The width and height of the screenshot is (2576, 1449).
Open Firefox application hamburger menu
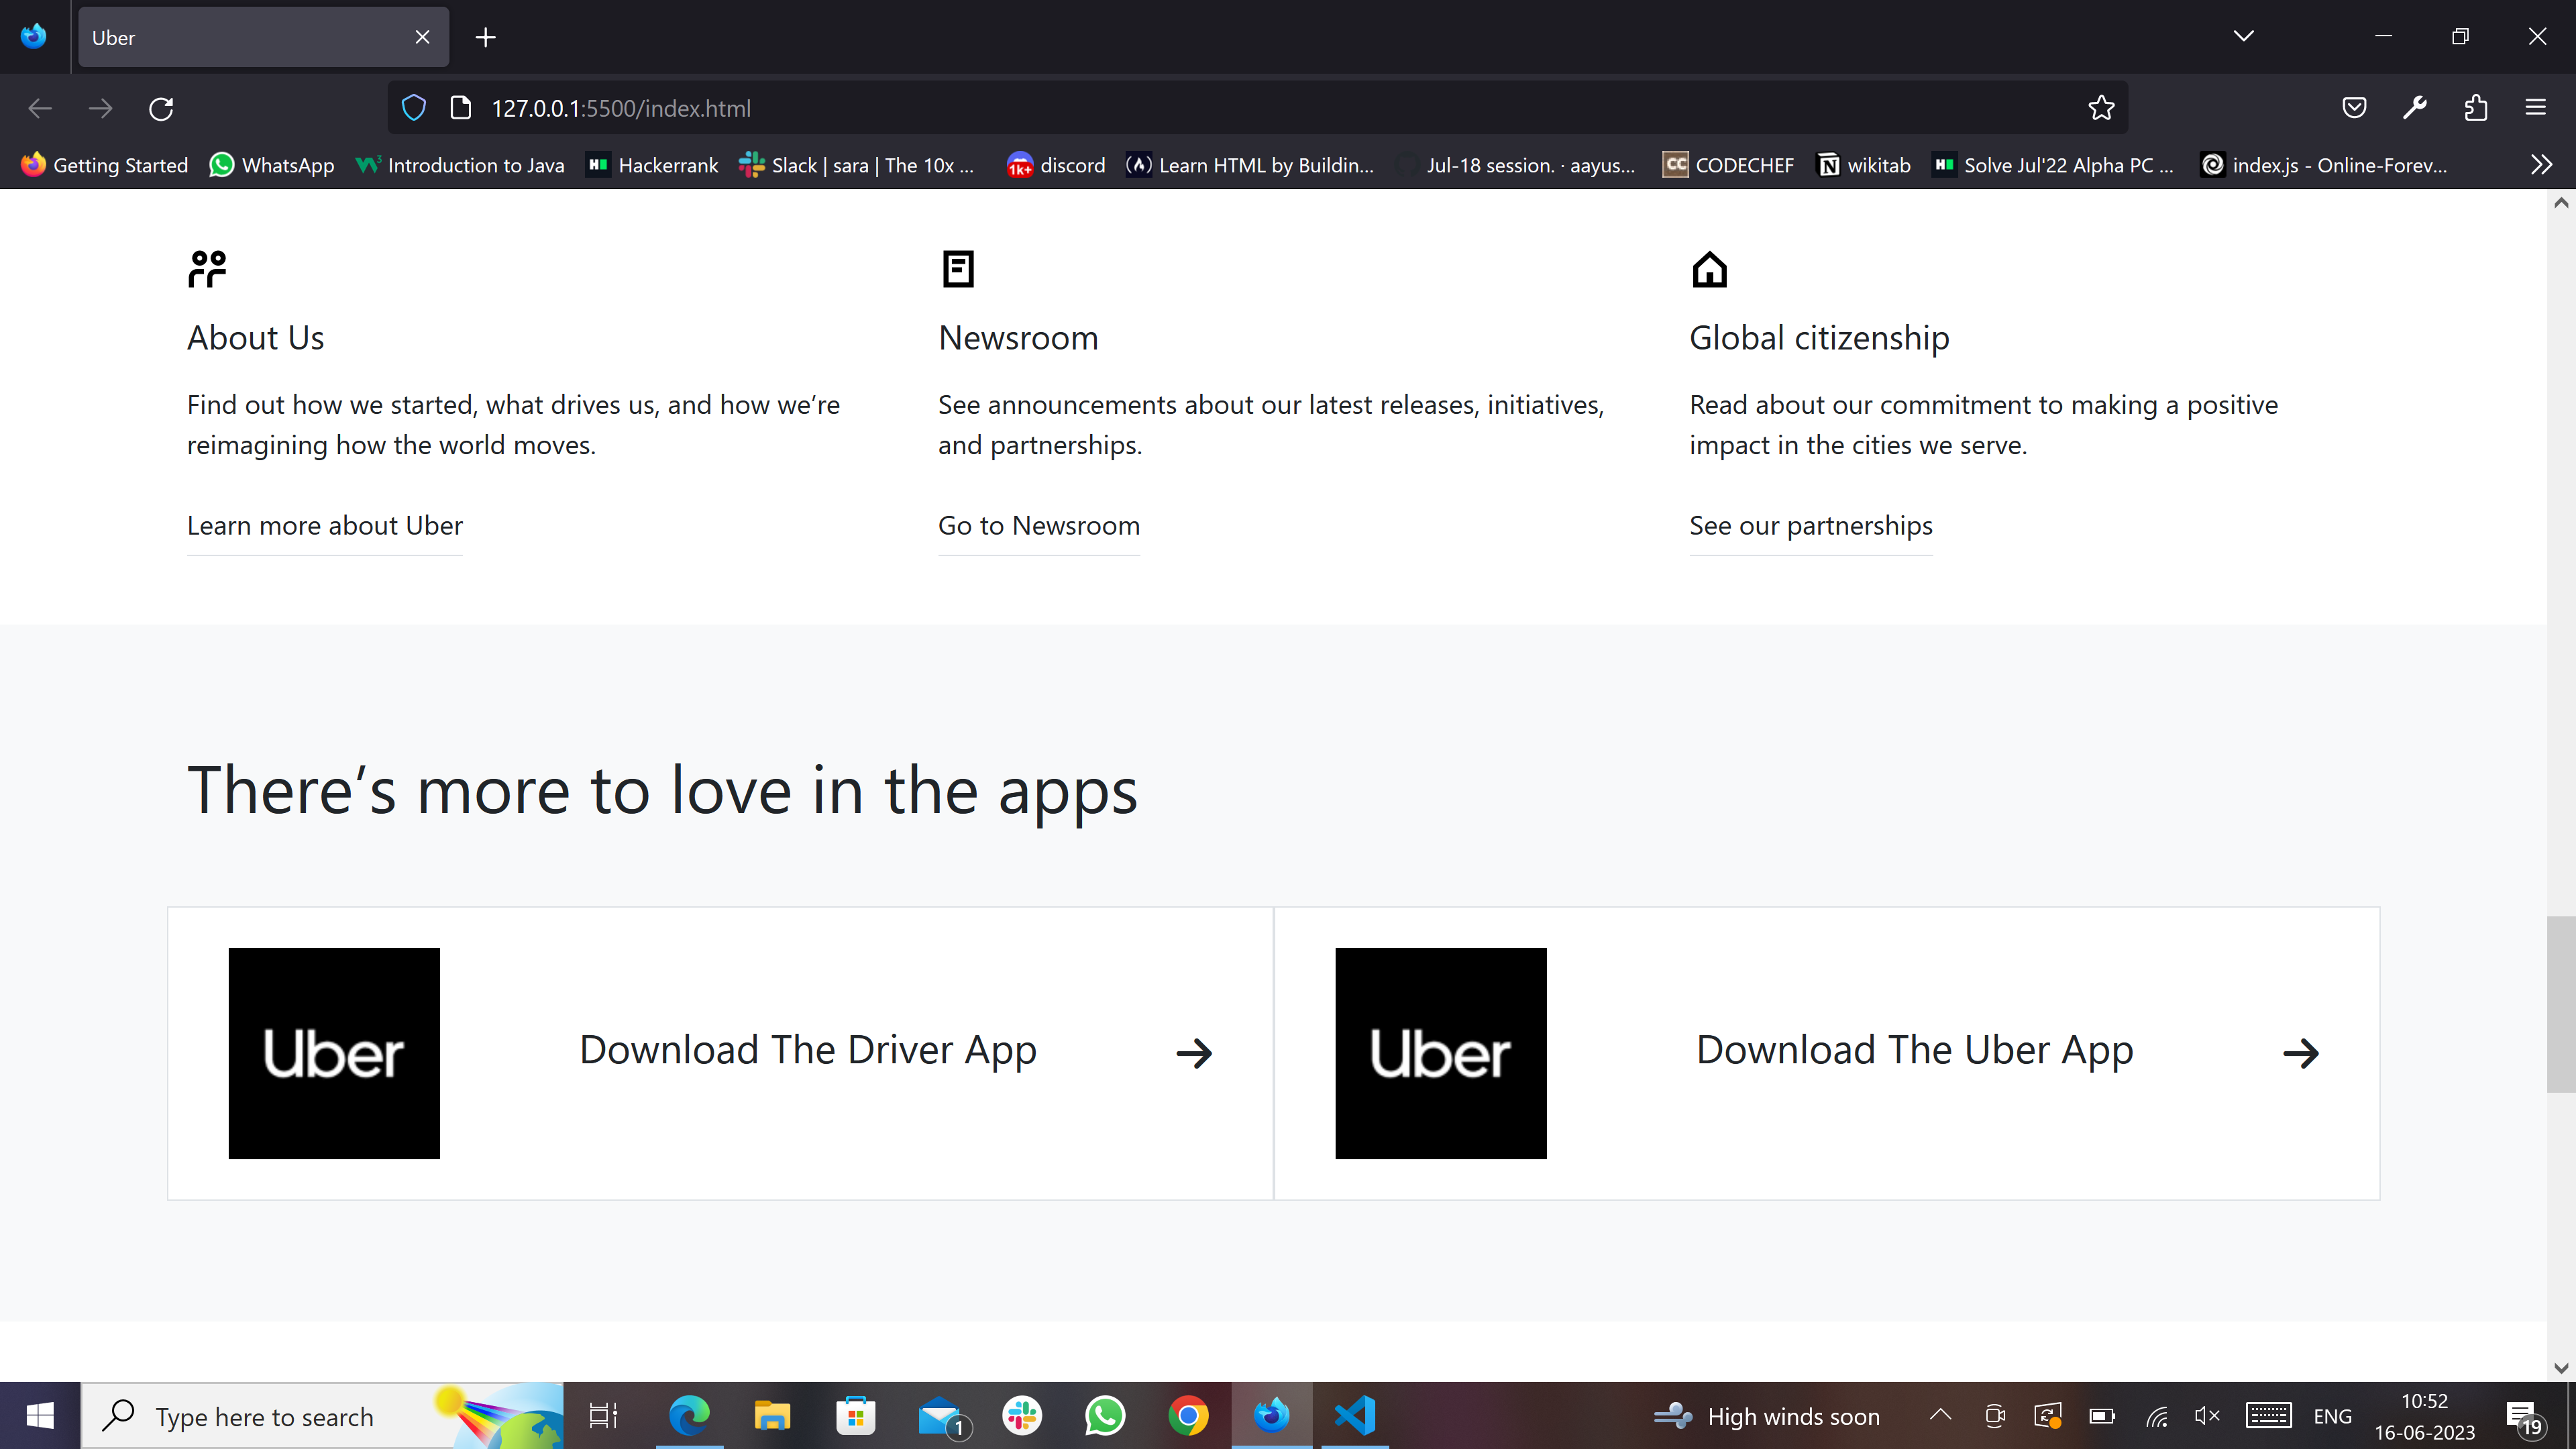coord(2535,108)
